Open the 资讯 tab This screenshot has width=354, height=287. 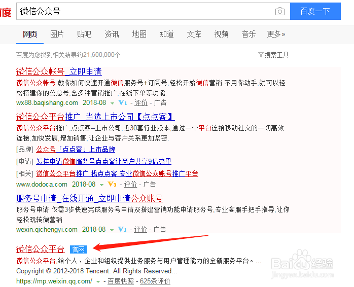[x=112, y=34]
